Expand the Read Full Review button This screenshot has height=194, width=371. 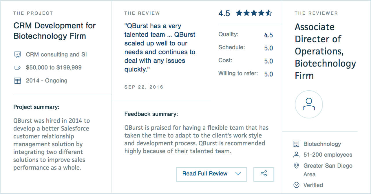point(205,174)
